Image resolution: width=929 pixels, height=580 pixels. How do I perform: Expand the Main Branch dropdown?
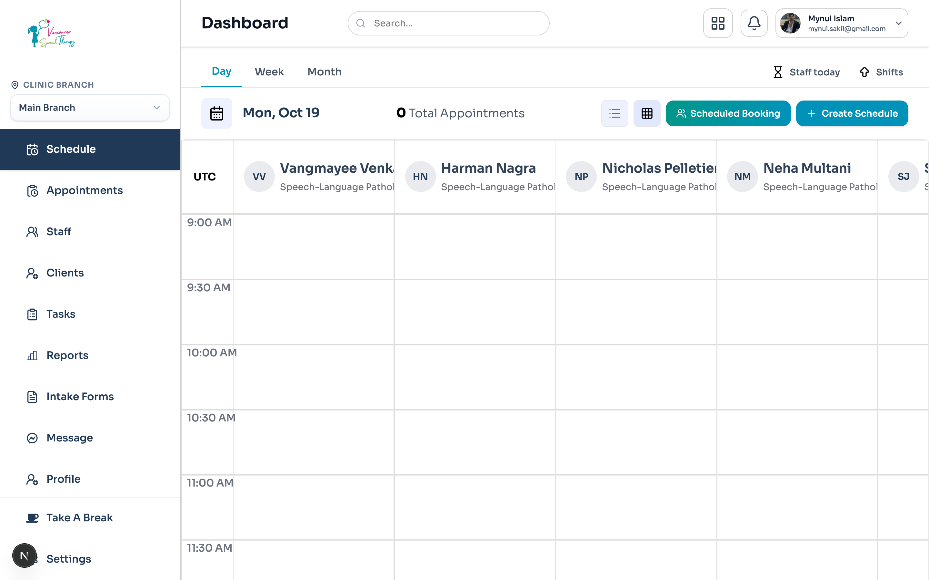tap(90, 108)
